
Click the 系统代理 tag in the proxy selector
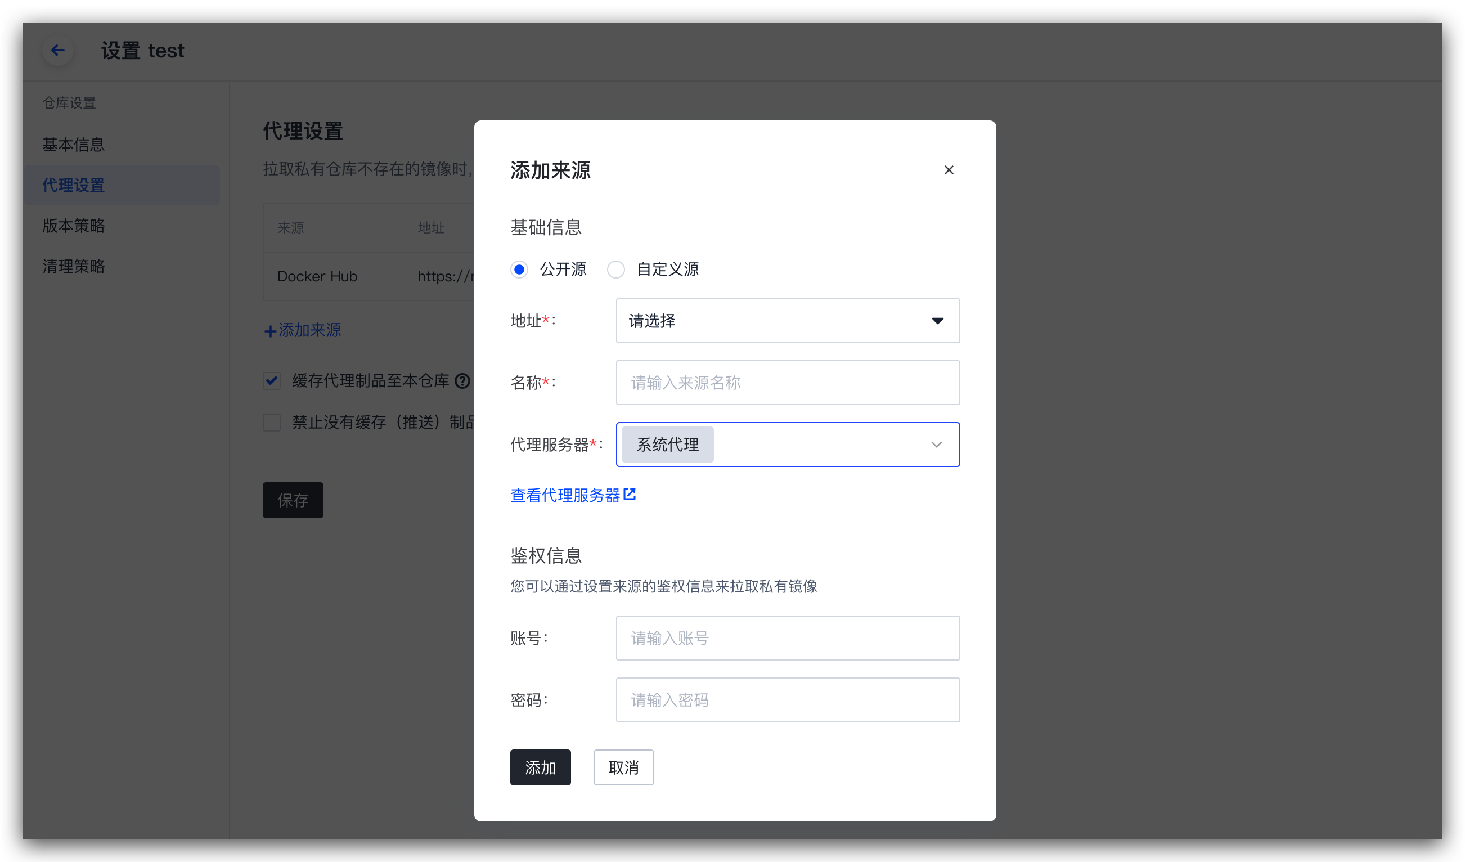point(667,445)
